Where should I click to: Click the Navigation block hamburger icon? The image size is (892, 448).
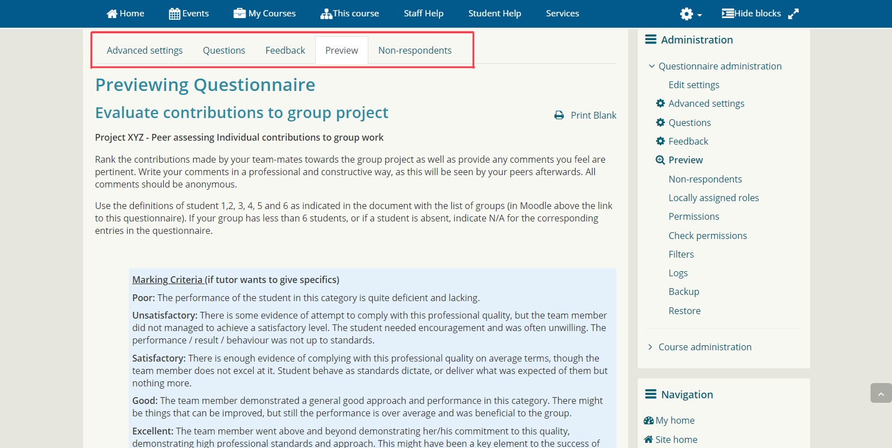651,394
